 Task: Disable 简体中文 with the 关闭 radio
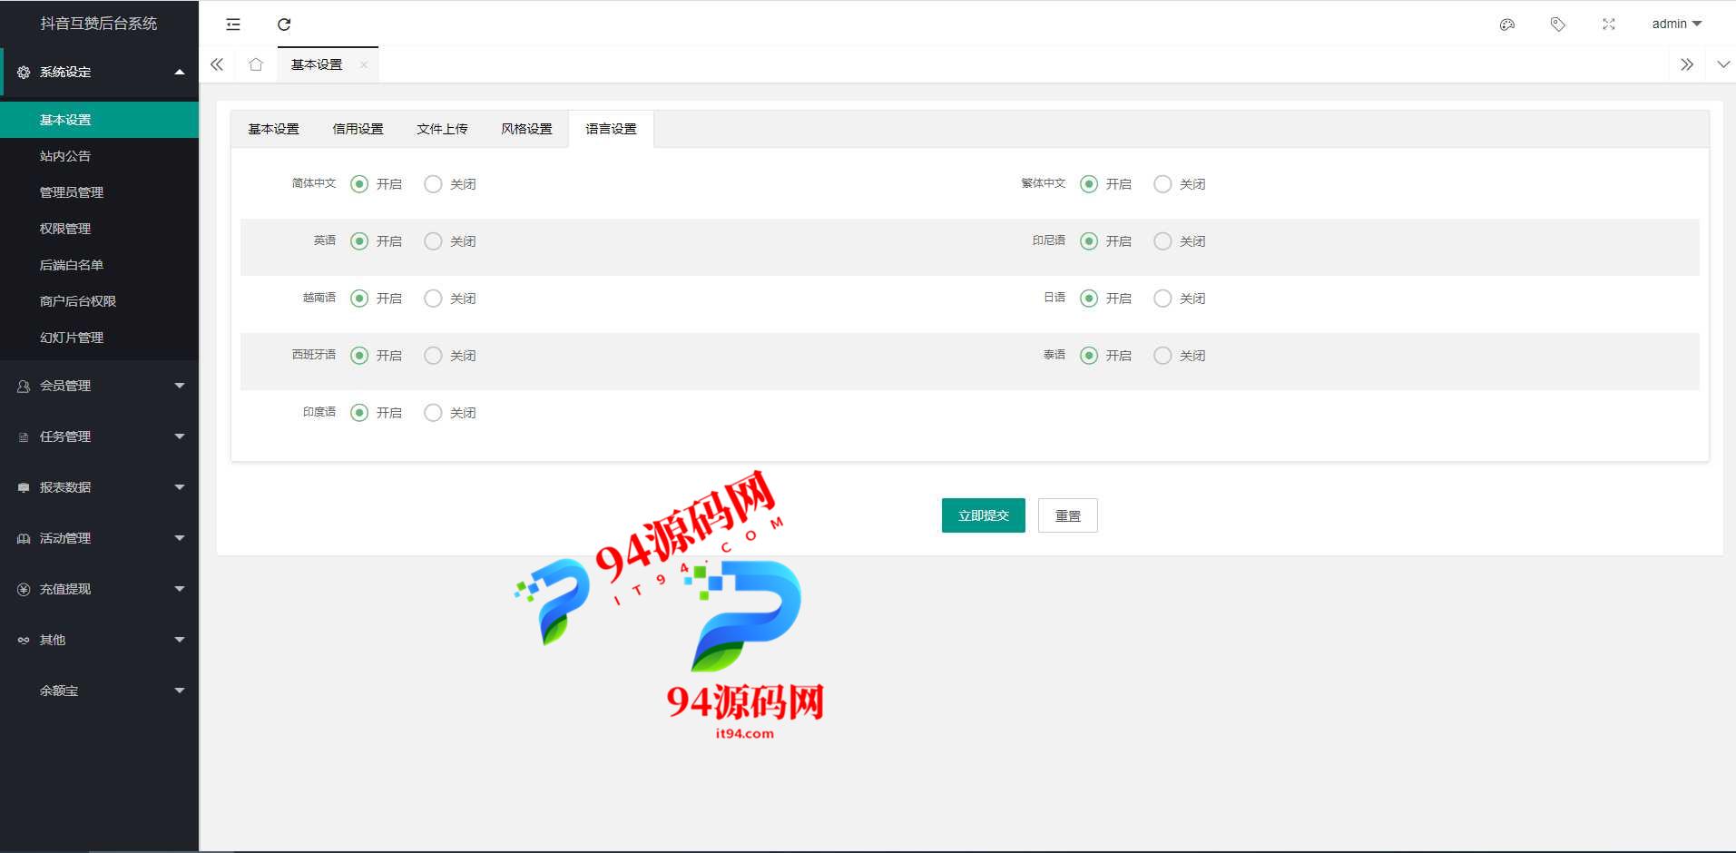pos(433,184)
